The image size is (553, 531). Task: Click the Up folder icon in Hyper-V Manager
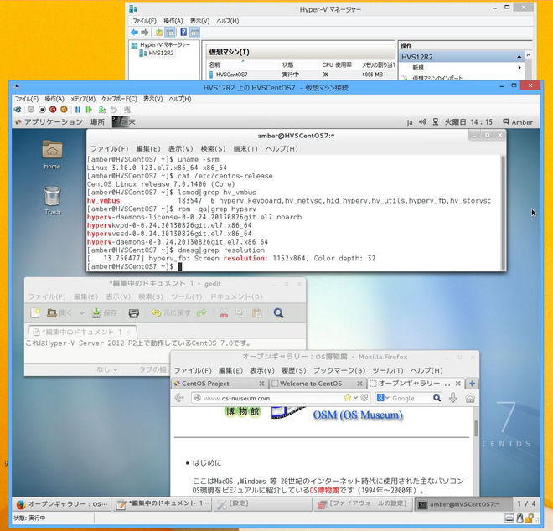pos(159,33)
